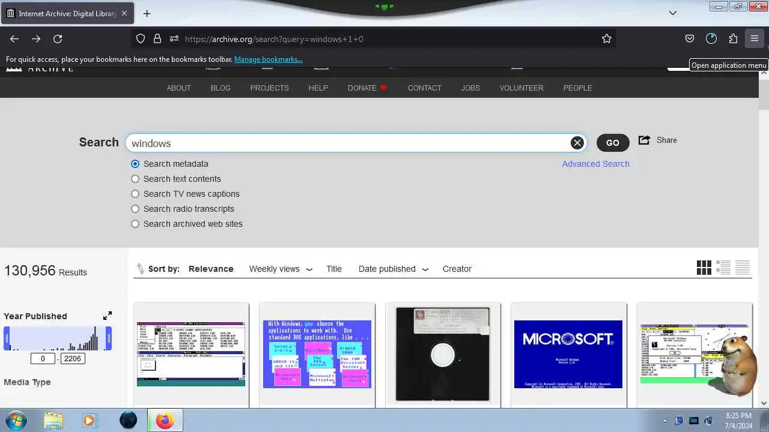Open the Windows Start menu
769x432 pixels.
[x=15, y=420]
